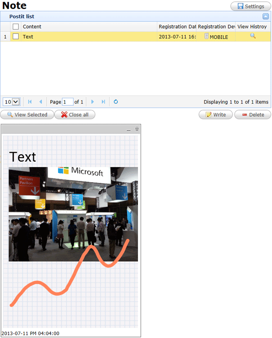Image resolution: width=272 pixels, height=338 pixels.
Task: Open the Settings button
Action: (250, 6)
